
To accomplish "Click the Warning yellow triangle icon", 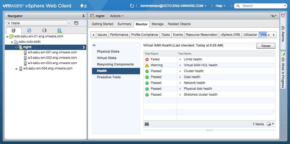I will pos(147,65).
